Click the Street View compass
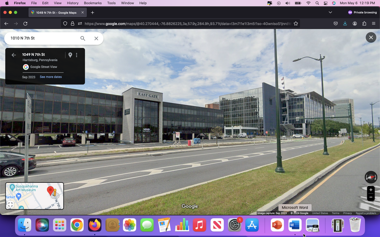 coord(371,177)
